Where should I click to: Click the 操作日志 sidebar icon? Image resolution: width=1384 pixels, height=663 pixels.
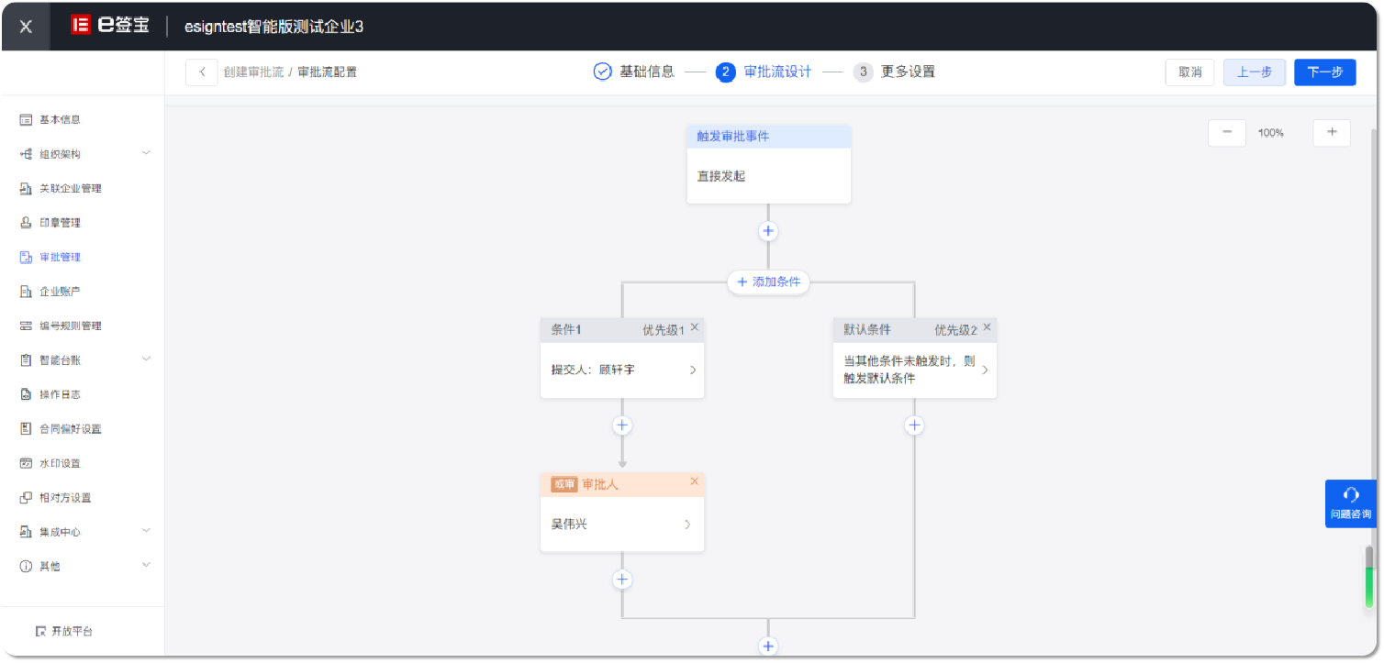click(26, 394)
